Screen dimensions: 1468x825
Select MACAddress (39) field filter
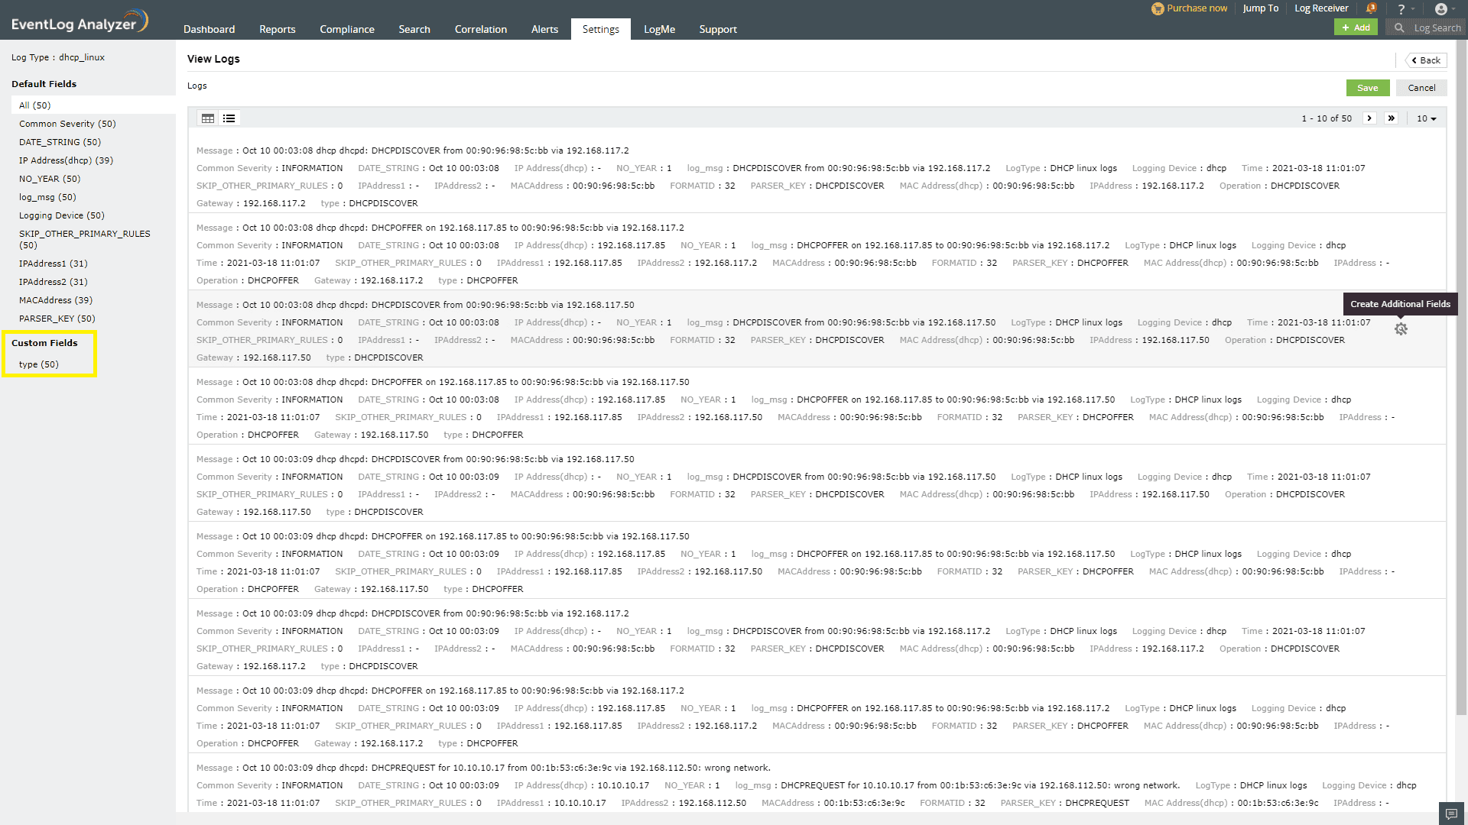[x=56, y=300]
